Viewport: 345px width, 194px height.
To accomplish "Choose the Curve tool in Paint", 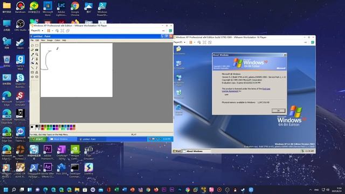I will (x=37, y=68).
